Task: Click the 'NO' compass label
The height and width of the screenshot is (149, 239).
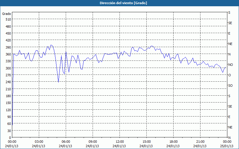Action: tap(230, 65)
